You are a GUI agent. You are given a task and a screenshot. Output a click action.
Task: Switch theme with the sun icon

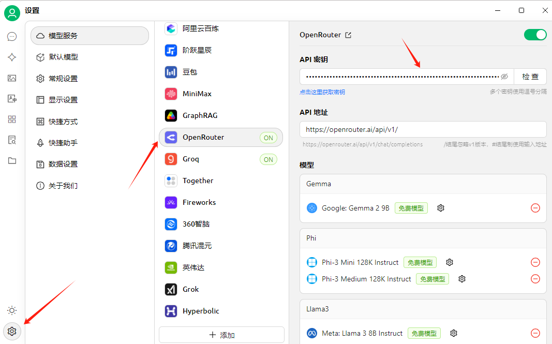click(12, 310)
